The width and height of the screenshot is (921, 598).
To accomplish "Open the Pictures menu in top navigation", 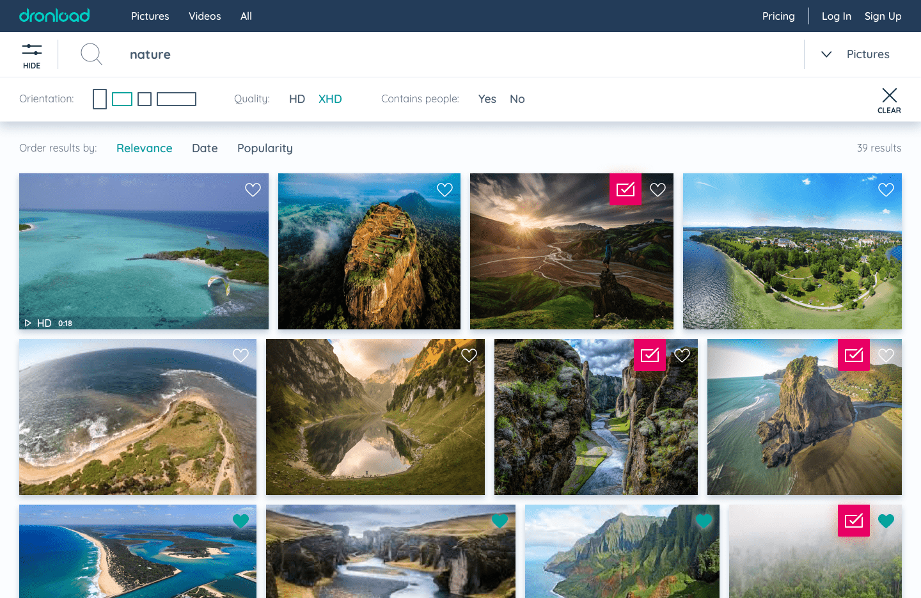I will pos(150,16).
